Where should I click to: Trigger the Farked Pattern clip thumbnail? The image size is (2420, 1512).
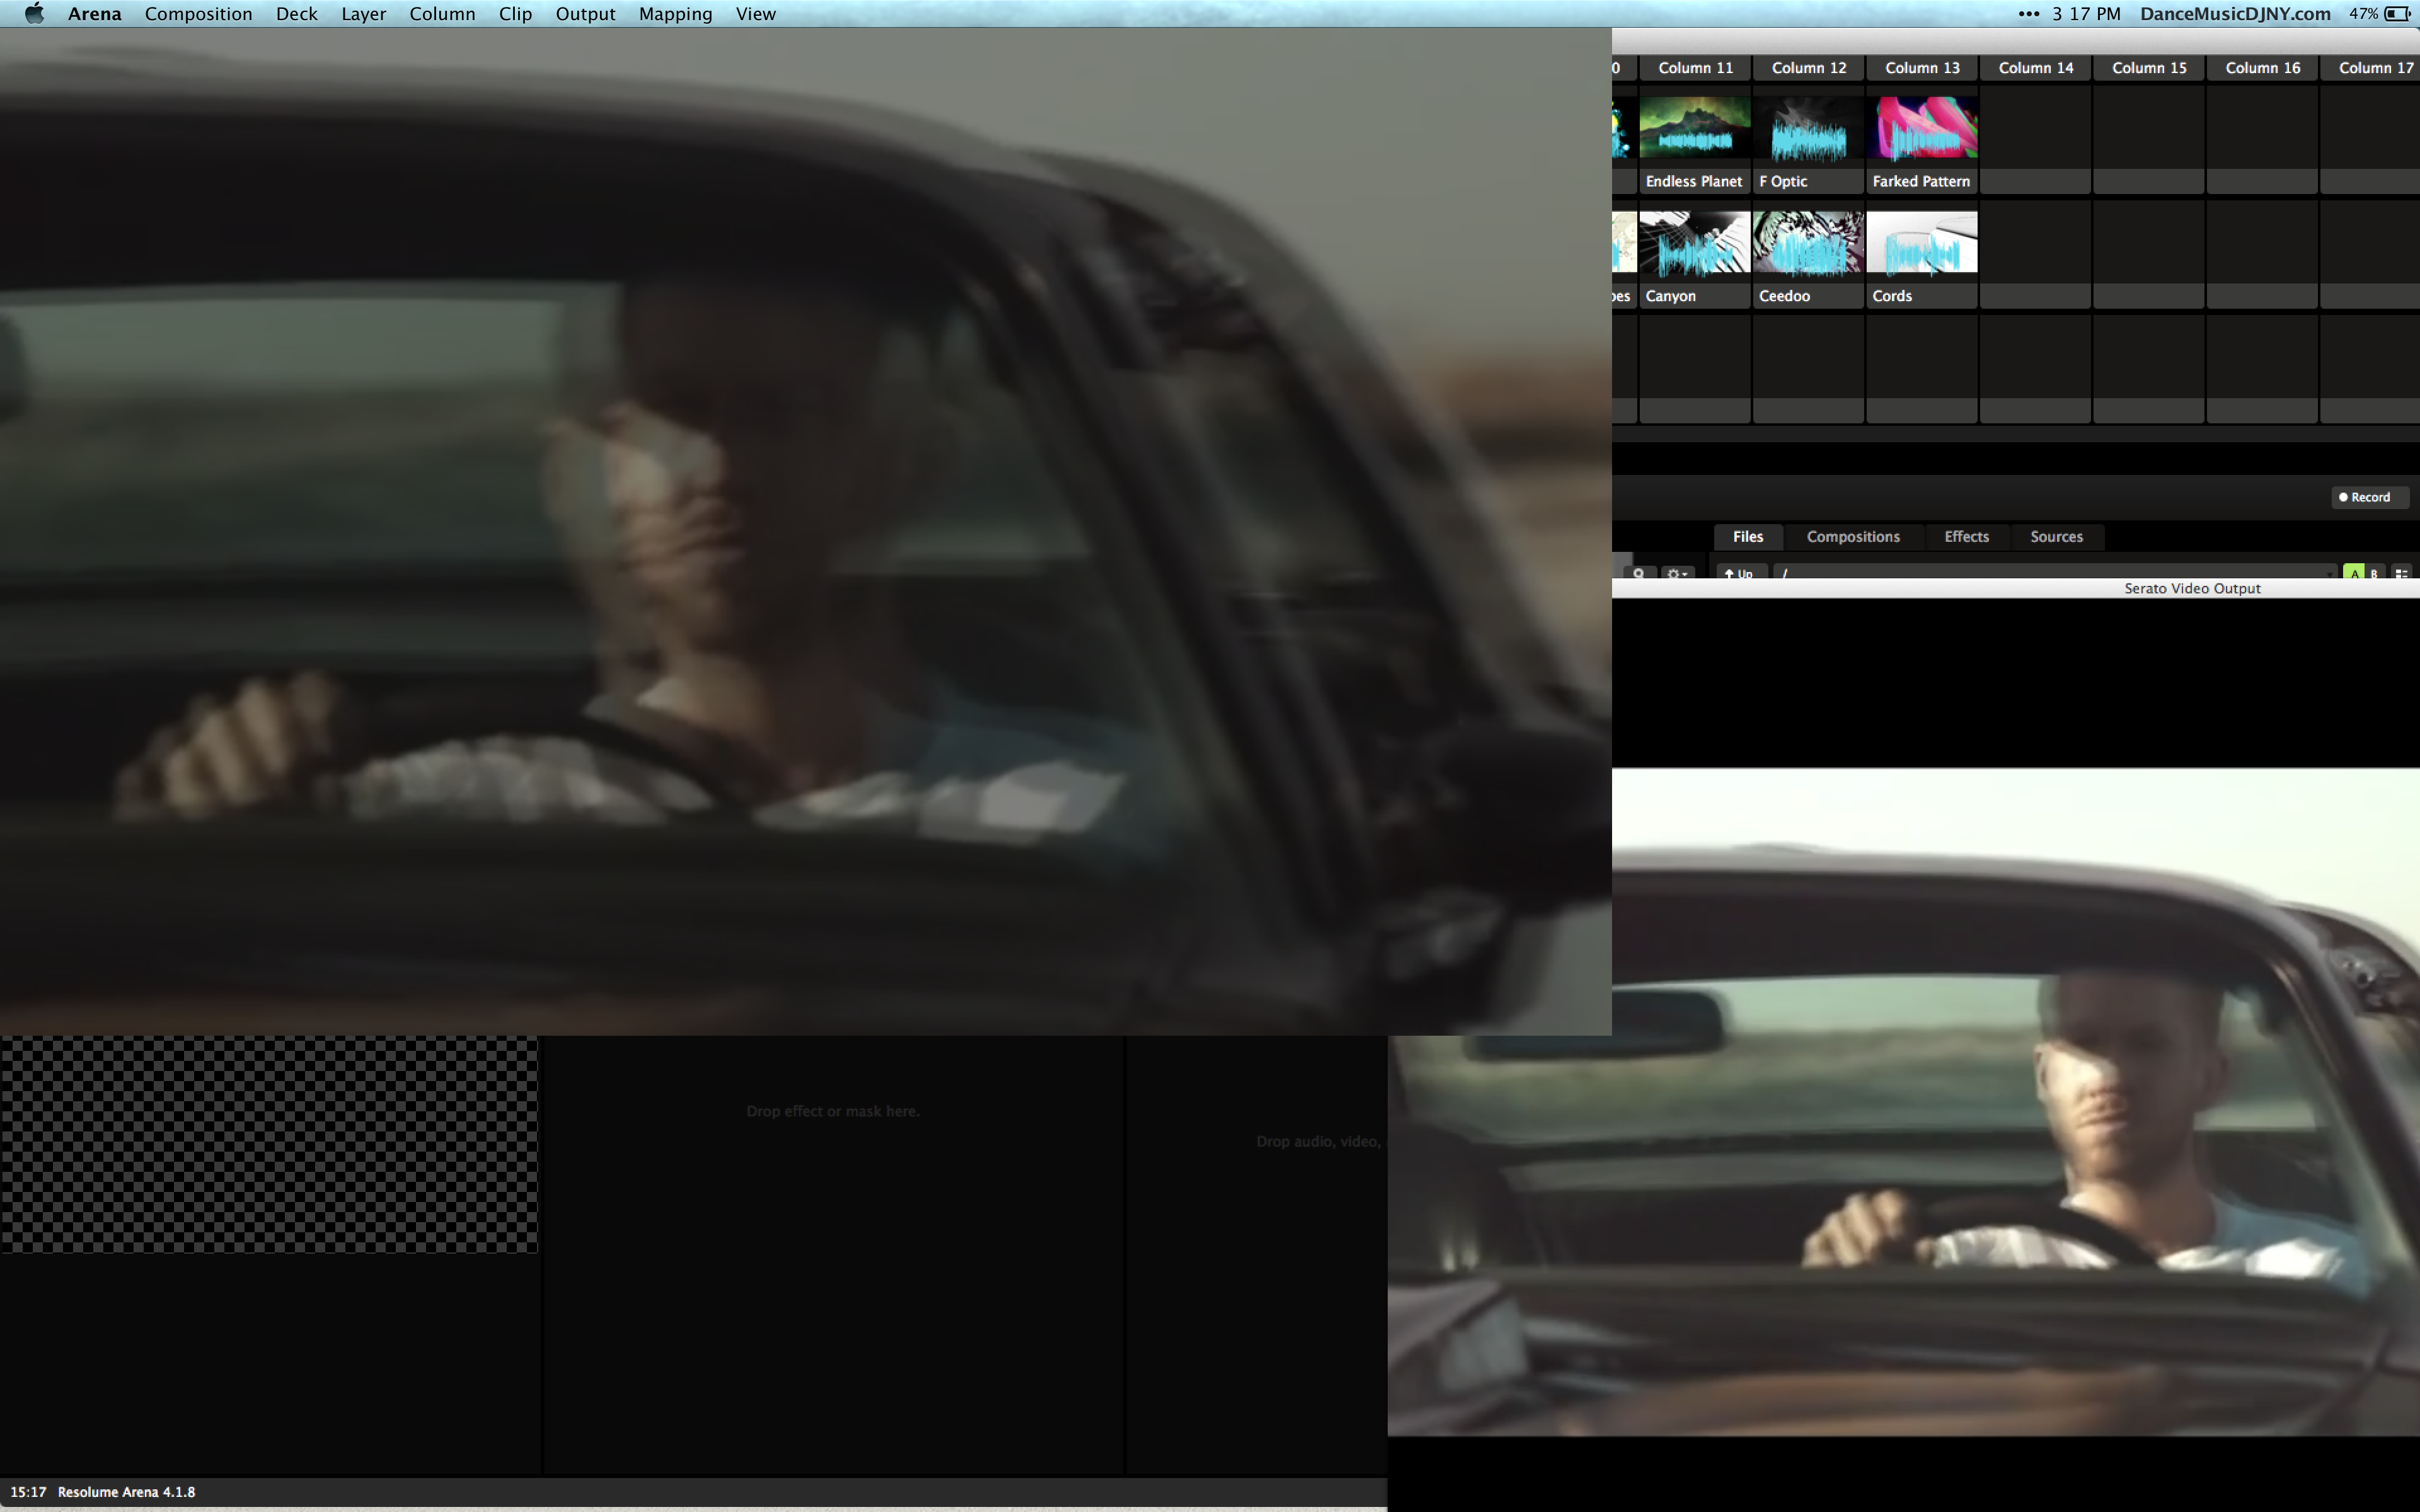pos(1922,128)
